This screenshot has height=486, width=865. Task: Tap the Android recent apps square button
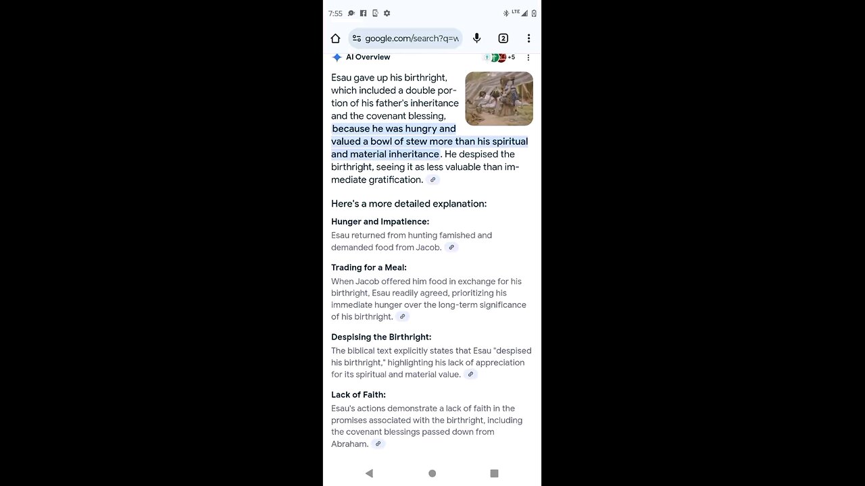click(x=494, y=473)
